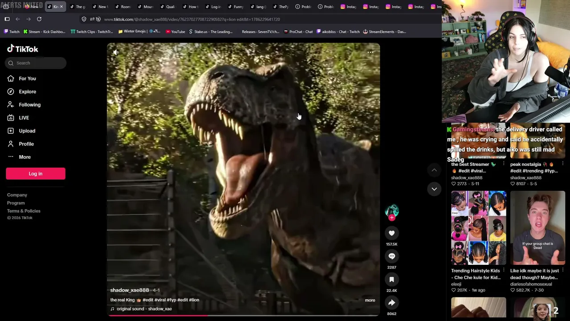This screenshot has height=321, width=570.
Task: Open the Trending Hairstyle Kids video thumbnail
Action: 479,228
